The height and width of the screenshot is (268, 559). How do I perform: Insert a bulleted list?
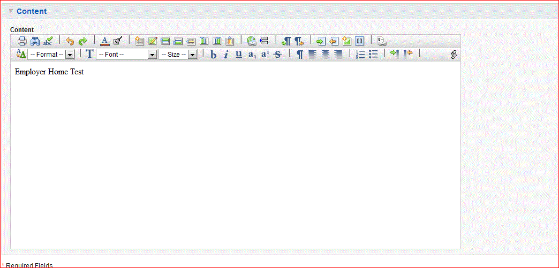pyautogui.click(x=373, y=54)
